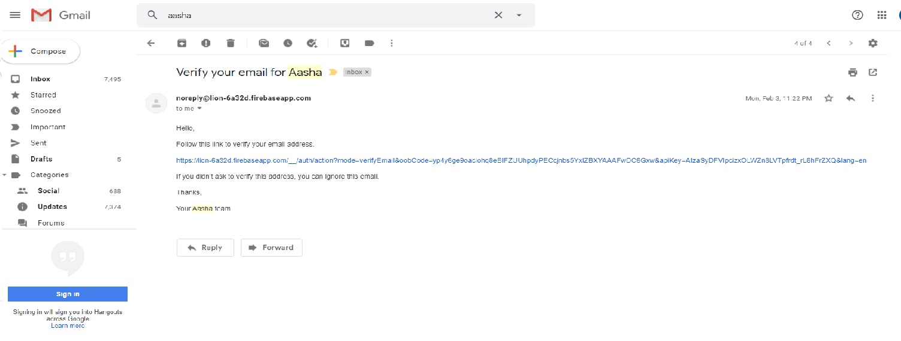Open the Firebase email verification link
Image resolution: width=901 pixels, height=341 pixels.
click(x=521, y=160)
